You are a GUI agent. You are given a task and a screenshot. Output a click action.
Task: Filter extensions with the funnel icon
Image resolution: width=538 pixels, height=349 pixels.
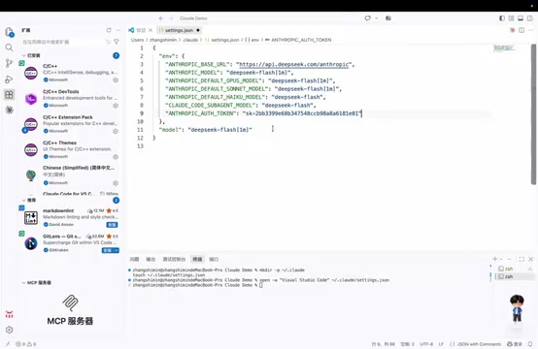(x=117, y=42)
